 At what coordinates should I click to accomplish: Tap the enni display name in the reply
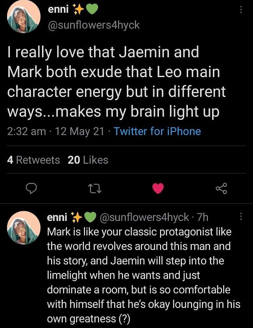coord(57,217)
